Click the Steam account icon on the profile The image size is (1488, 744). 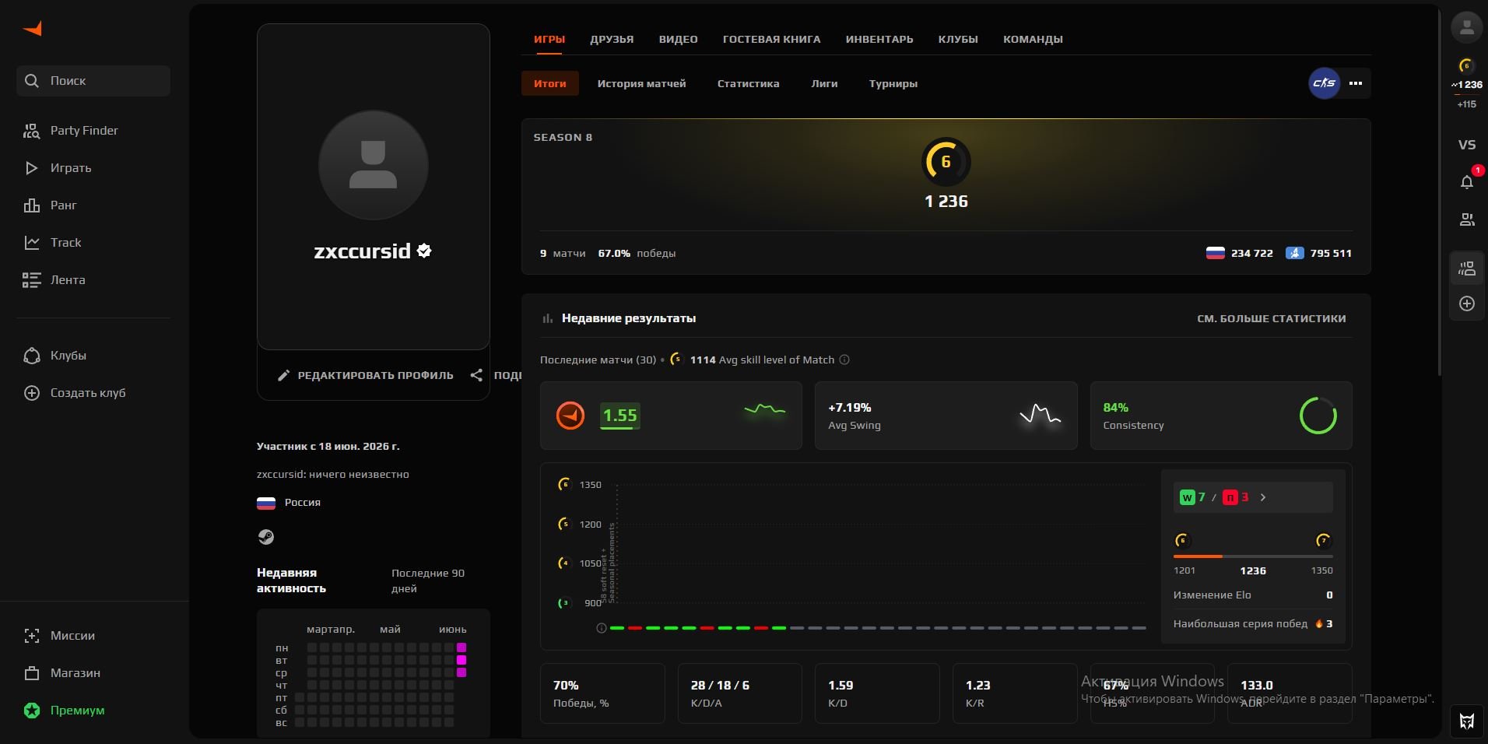point(266,537)
